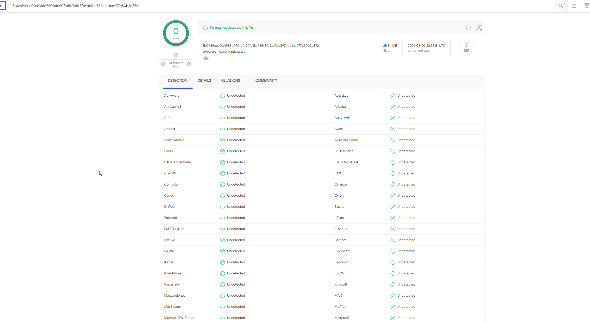Click the McAfee-GW-Edition engine name
This screenshot has width=590, height=323.
(180, 318)
